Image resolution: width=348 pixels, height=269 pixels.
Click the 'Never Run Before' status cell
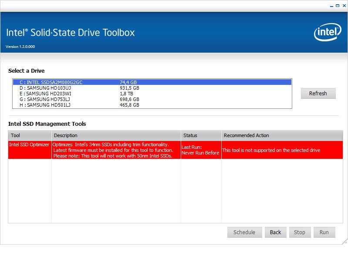click(x=201, y=150)
